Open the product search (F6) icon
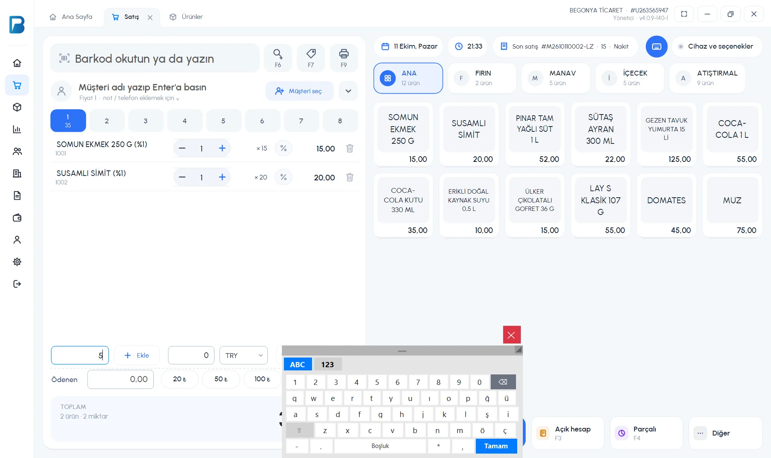Screen dimensions: 771x458 tap(278, 58)
